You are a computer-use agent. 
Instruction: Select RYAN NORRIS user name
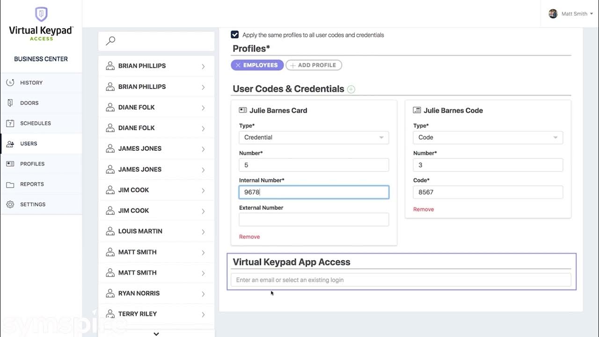tap(139, 293)
